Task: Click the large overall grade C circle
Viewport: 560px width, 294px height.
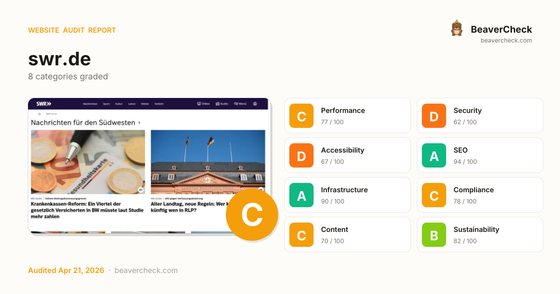Action: pos(252,215)
